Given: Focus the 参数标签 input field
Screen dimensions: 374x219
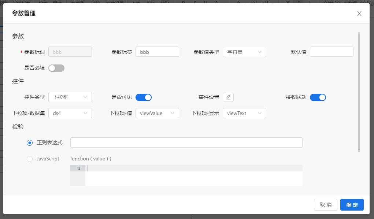Looking at the screenshot, I should (157, 52).
